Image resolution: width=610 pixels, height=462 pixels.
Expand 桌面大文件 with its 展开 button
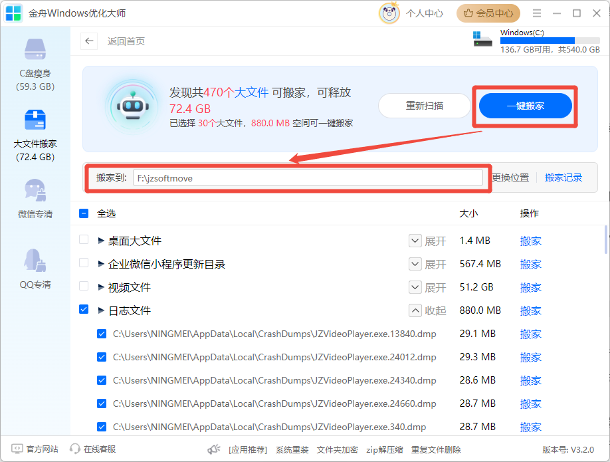(427, 241)
